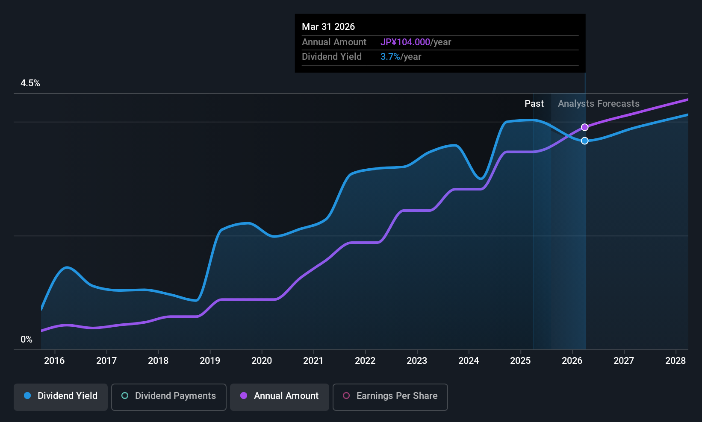Click the blue Dividend Yield legend dot
Viewport: 702px width, 422px height.
click(x=27, y=396)
